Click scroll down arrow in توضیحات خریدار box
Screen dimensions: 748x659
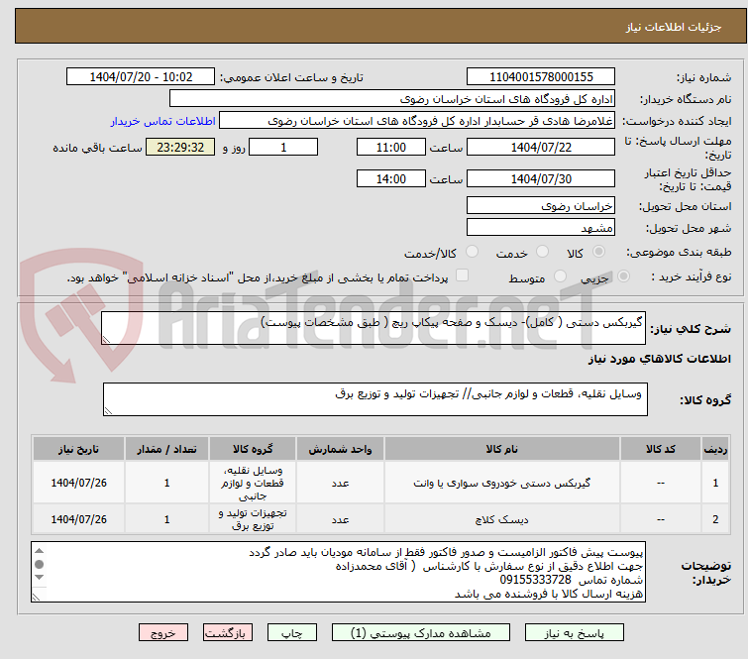[39, 578]
